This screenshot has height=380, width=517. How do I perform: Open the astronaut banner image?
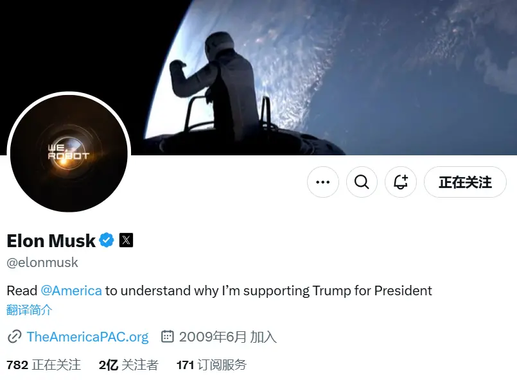(321, 71)
